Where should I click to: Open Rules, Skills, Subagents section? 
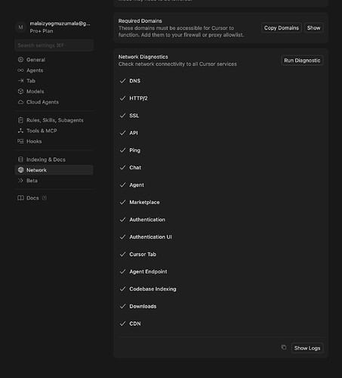pos(54,120)
